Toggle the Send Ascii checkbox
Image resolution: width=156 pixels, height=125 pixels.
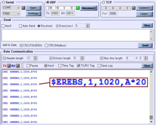(x=3, y=26)
